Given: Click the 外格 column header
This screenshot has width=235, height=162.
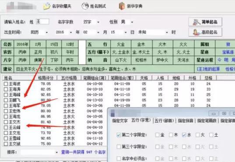Looking at the screenshot, I should tap(192, 78).
